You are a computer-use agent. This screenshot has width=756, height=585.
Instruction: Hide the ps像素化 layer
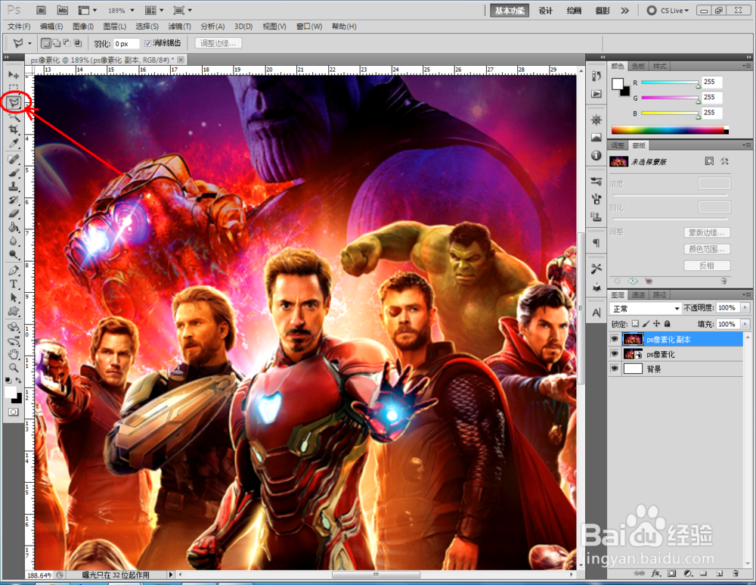614,353
